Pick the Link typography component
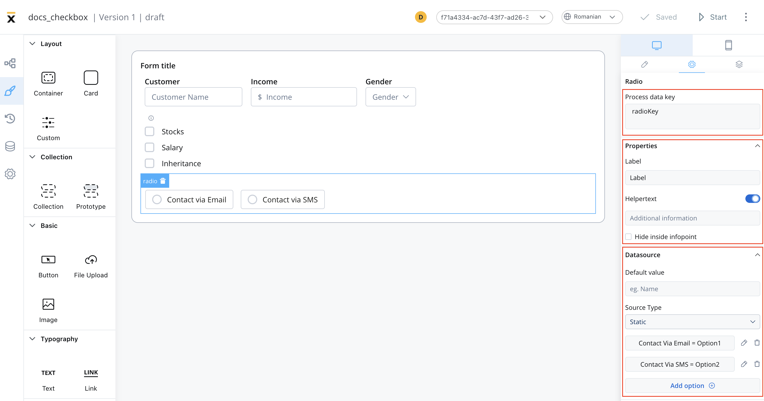764x401 pixels. coord(91,380)
